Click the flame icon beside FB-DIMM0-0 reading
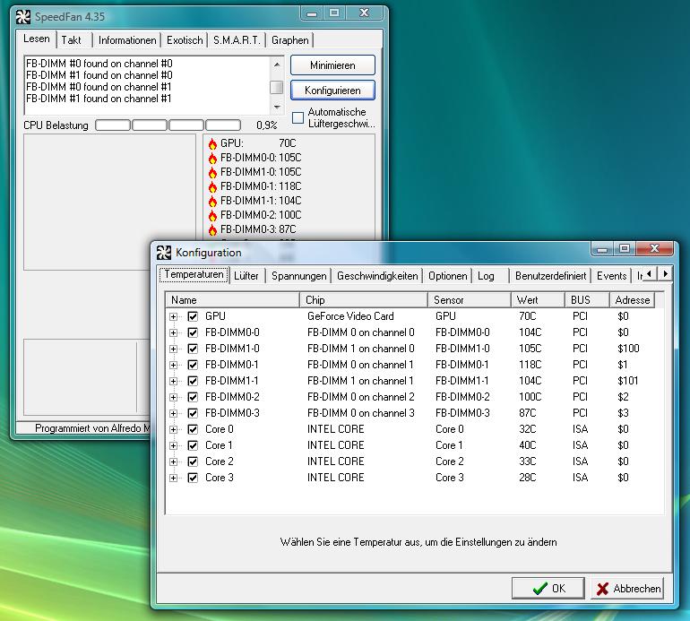Viewport: 690px width, 621px height. pyautogui.click(x=212, y=158)
